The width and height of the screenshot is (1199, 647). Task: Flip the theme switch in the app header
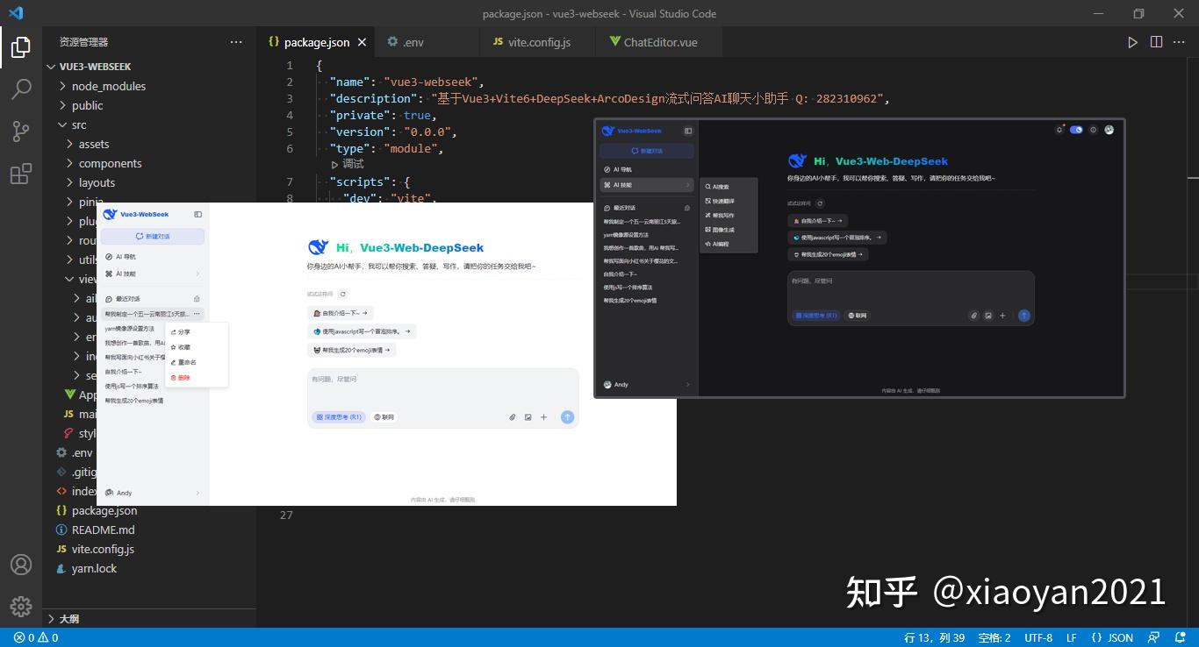pos(1075,129)
